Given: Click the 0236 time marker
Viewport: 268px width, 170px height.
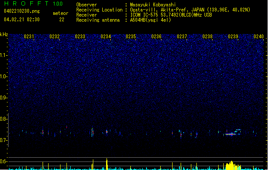Looking at the screenshot, I should [156, 37].
